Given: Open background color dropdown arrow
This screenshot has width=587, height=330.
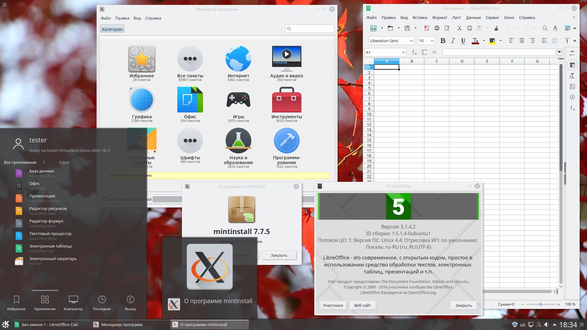Looking at the screenshot, I should (500, 41).
